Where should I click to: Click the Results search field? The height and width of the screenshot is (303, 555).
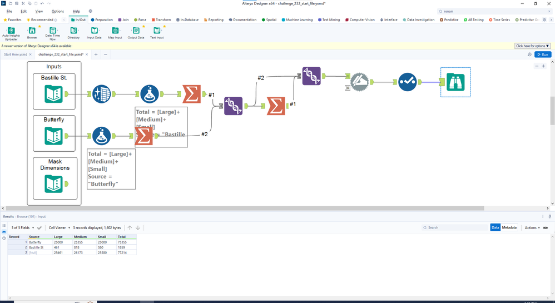[x=455, y=227]
